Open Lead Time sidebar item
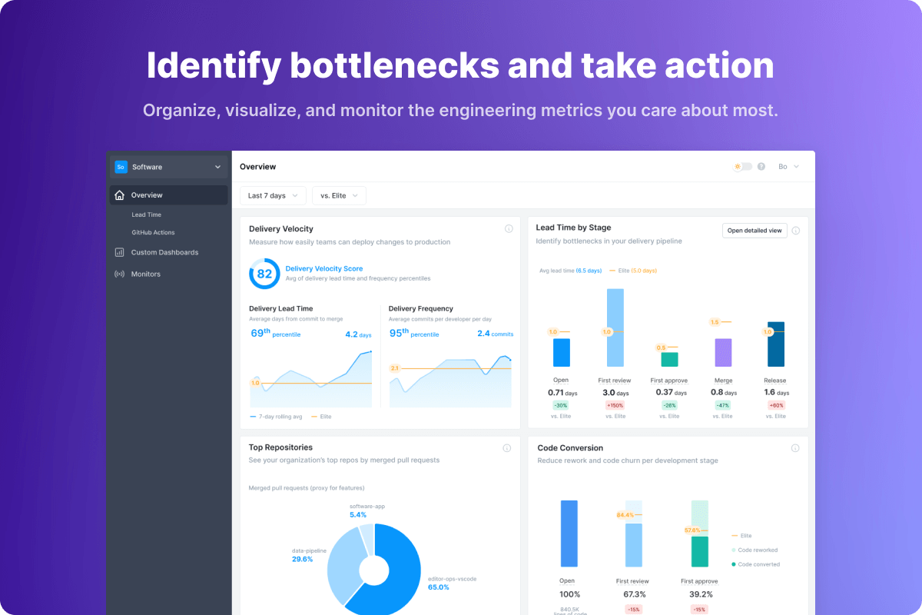The width and height of the screenshot is (922, 615). (146, 215)
